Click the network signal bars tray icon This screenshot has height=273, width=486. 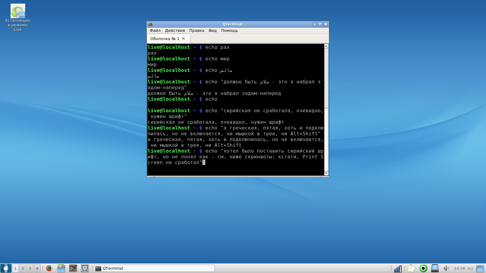398,268
